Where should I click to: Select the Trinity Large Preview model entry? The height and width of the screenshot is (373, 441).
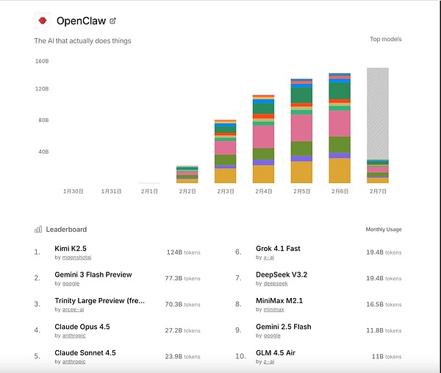point(99,301)
